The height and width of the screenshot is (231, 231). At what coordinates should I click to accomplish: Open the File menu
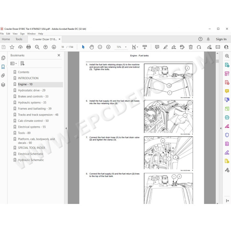[x=2, y=34]
